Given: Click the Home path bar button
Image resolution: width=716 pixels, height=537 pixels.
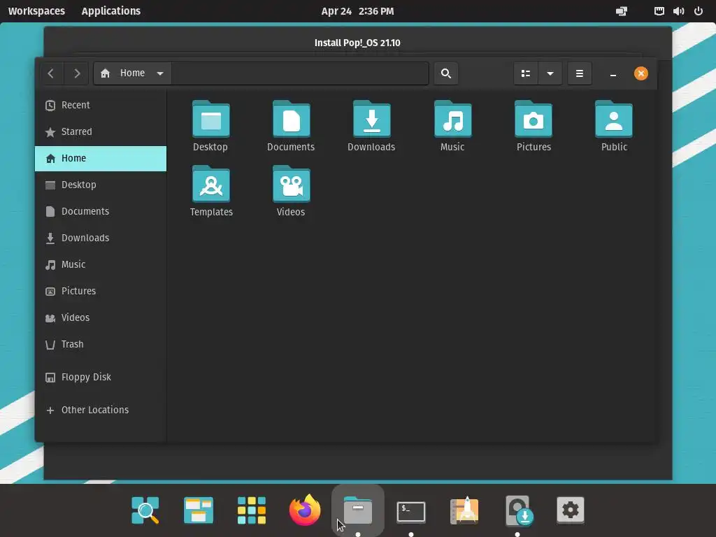Looking at the screenshot, I should [x=132, y=73].
